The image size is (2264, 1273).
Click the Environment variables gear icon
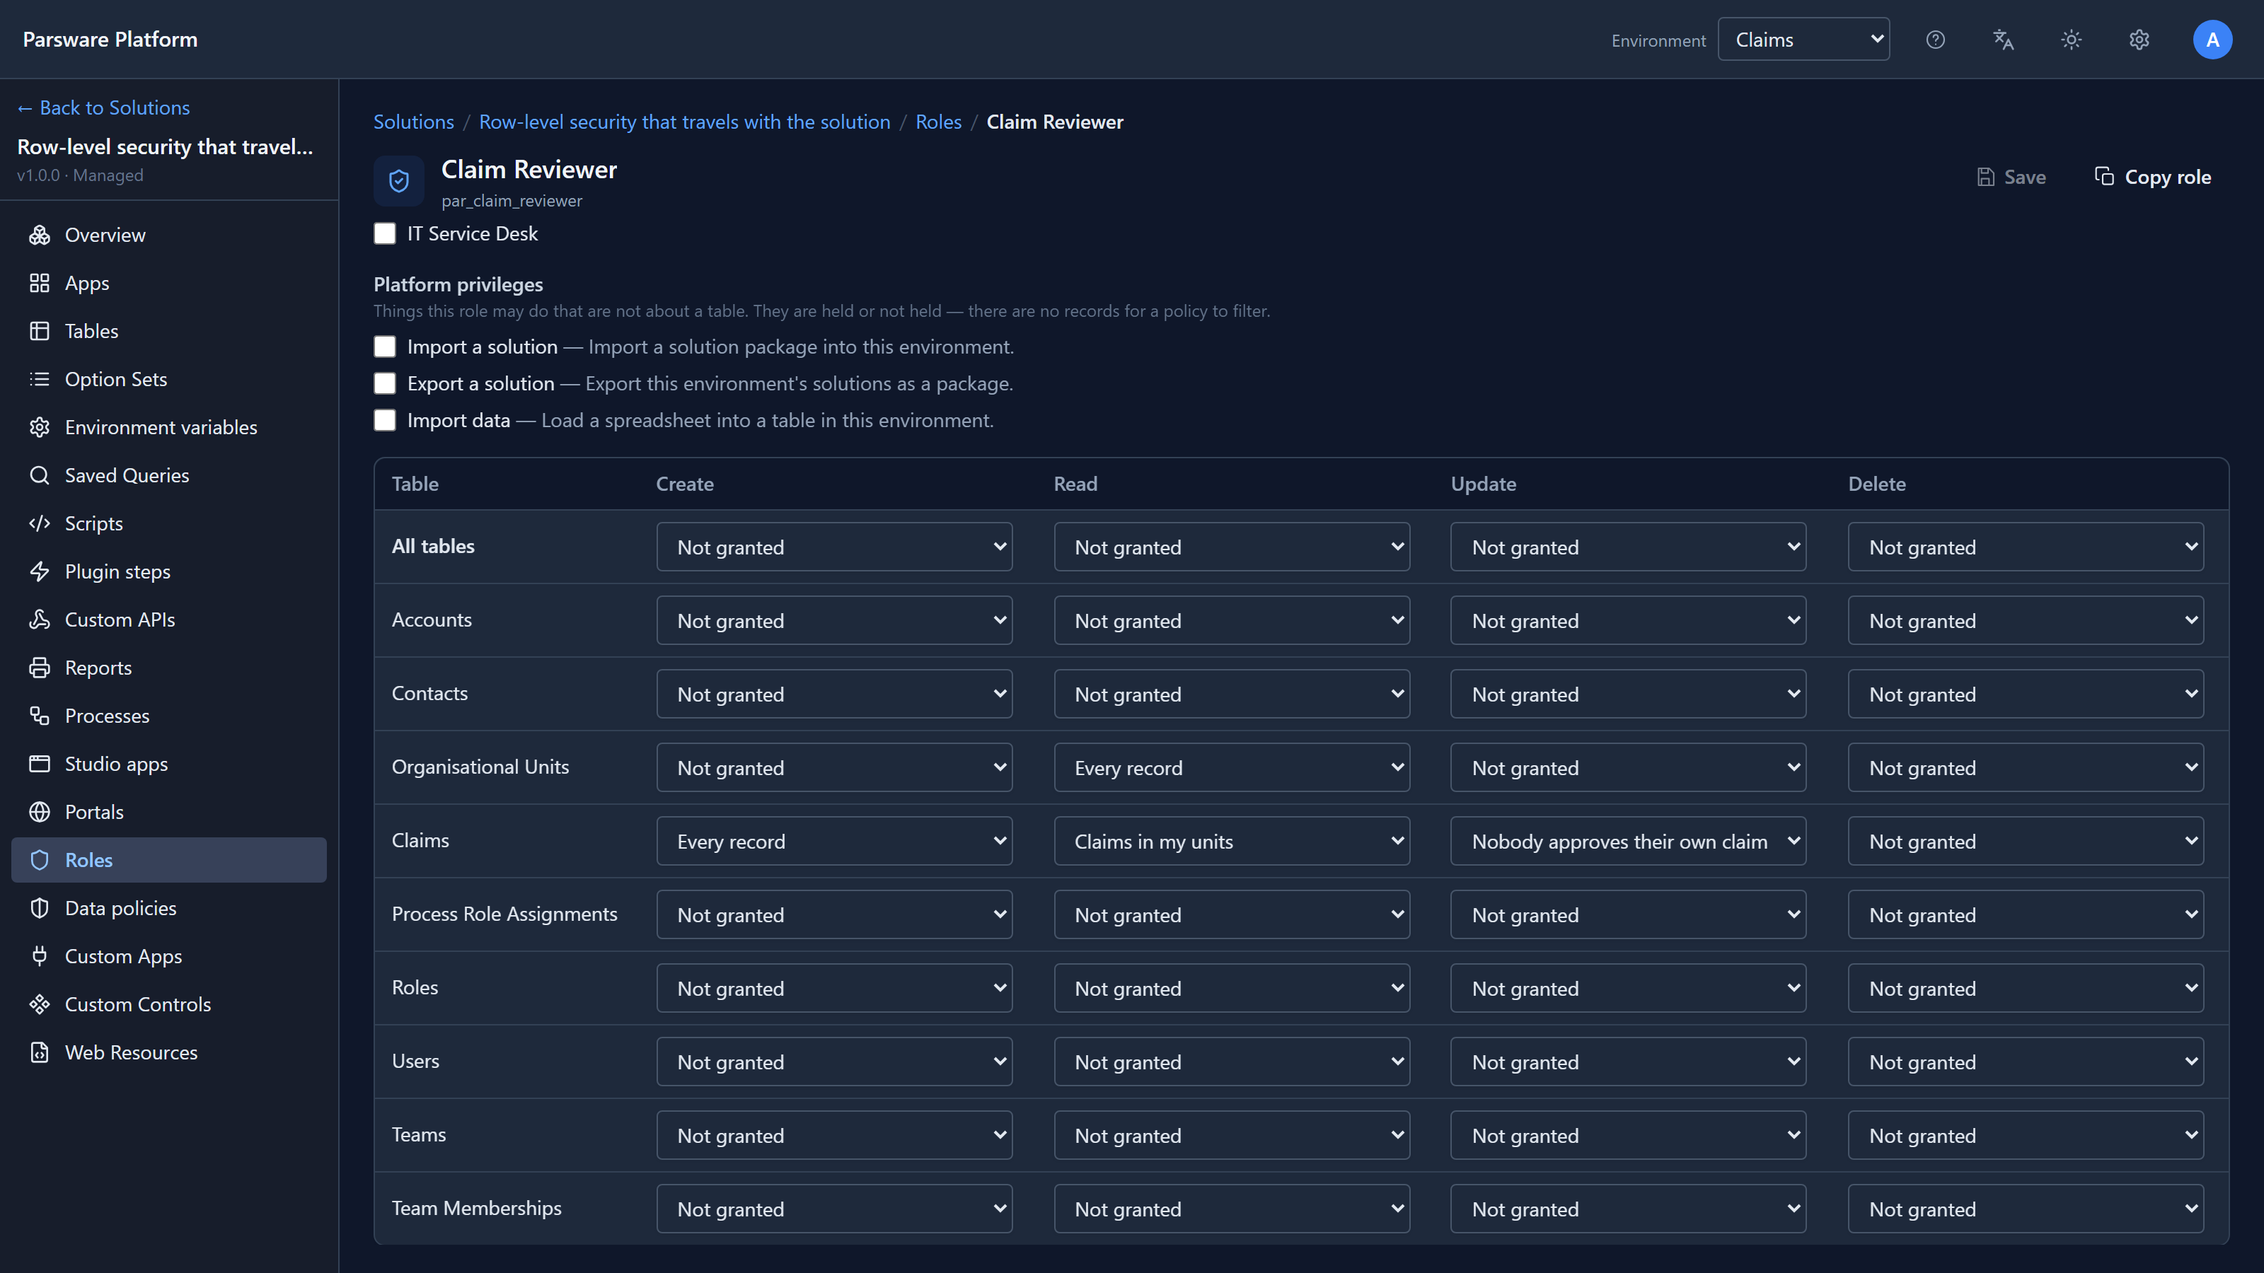coord(40,427)
